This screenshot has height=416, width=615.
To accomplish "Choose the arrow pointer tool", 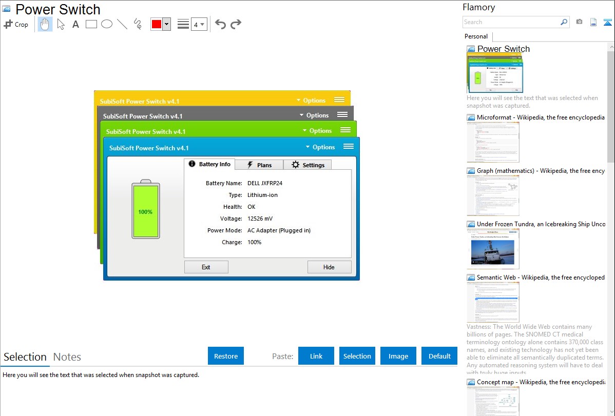I will tap(61, 24).
